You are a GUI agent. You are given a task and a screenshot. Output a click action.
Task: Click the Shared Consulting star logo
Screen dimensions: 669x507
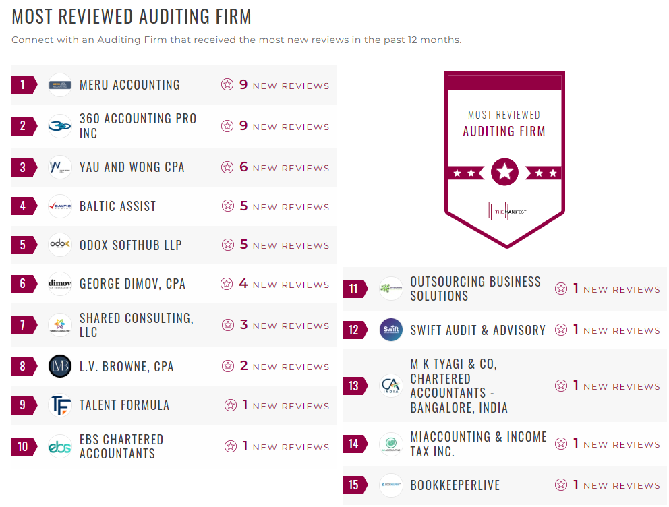coord(60,325)
